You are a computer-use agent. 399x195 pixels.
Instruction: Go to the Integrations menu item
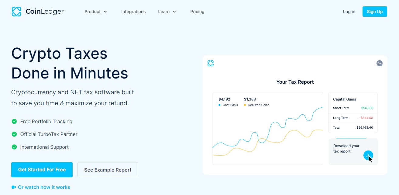(133, 12)
